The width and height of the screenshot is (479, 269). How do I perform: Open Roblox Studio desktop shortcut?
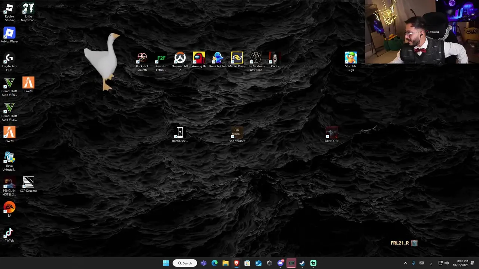(x=9, y=12)
